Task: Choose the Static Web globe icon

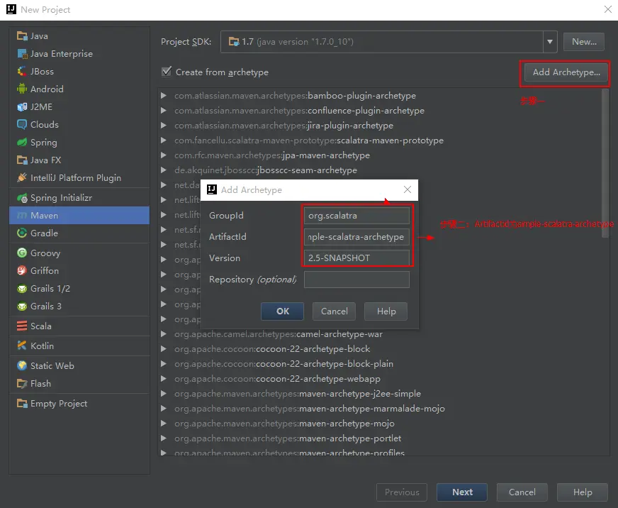Action: point(22,366)
